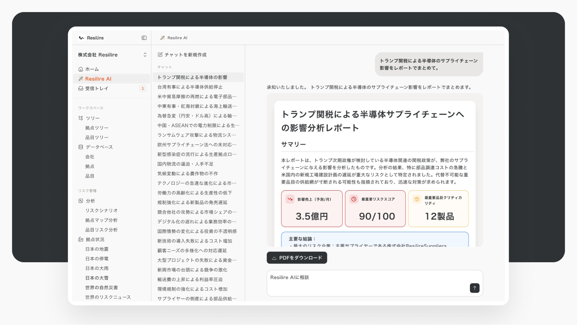The image size is (577, 325).
Task: Click the 分析 analysis icon
Action: tap(81, 201)
